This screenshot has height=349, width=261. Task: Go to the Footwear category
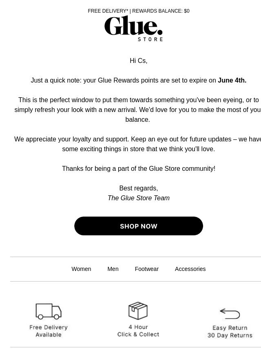click(146, 269)
